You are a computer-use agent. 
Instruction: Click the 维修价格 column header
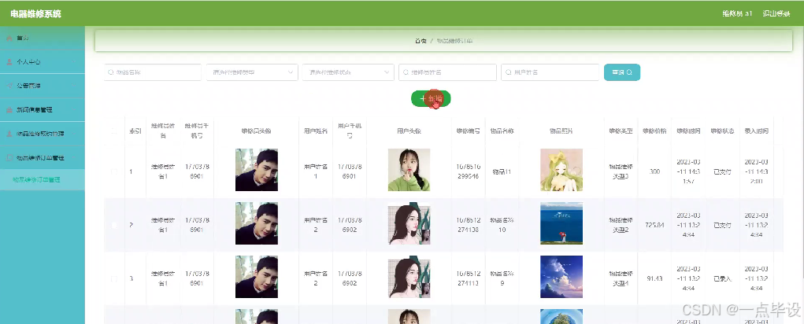click(x=654, y=131)
